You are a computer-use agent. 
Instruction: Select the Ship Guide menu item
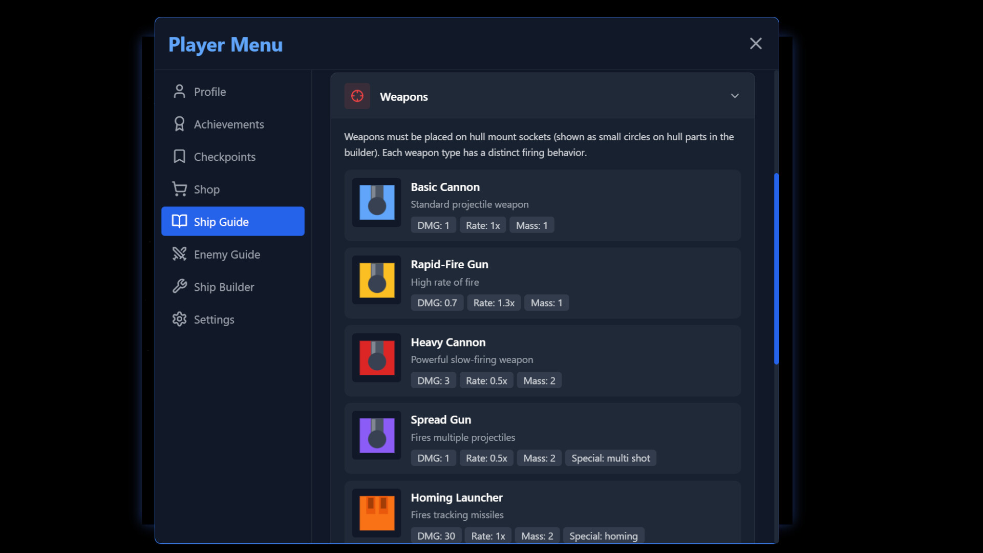pyautogui.click(x=233, y=222)
